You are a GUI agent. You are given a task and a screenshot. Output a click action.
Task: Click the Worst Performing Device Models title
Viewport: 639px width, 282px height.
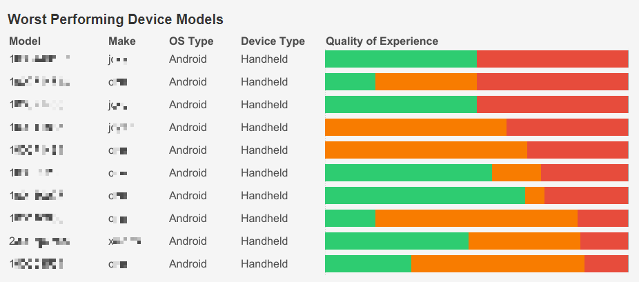point(115,19)
